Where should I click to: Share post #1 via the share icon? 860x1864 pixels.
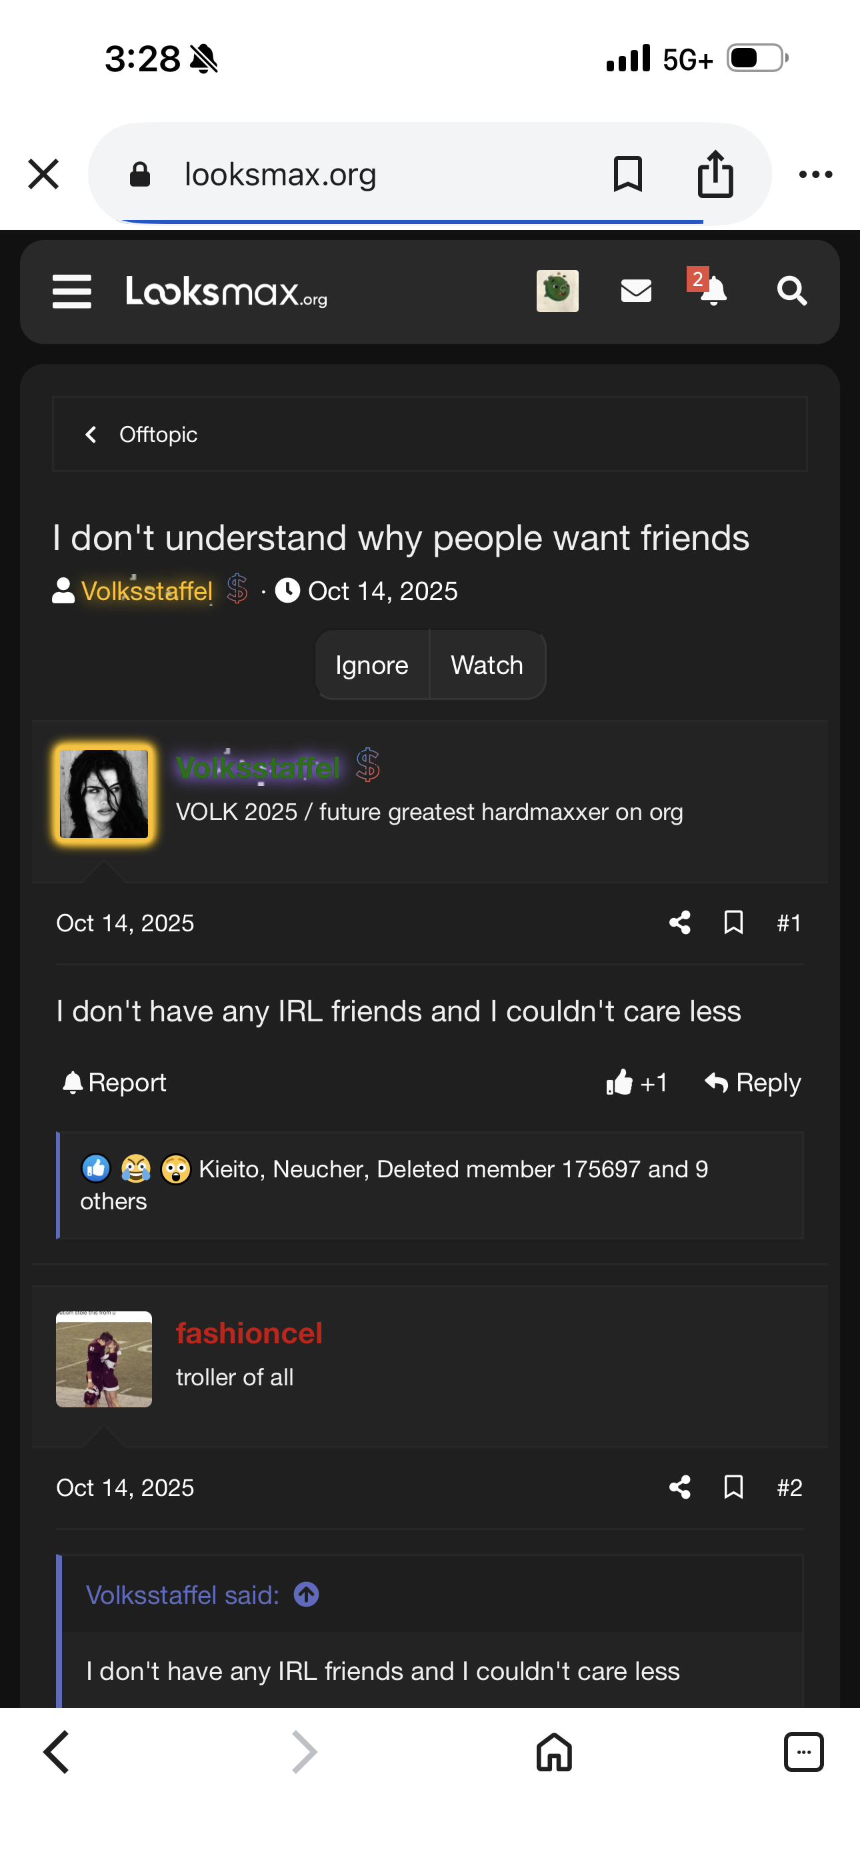[680, 923]
